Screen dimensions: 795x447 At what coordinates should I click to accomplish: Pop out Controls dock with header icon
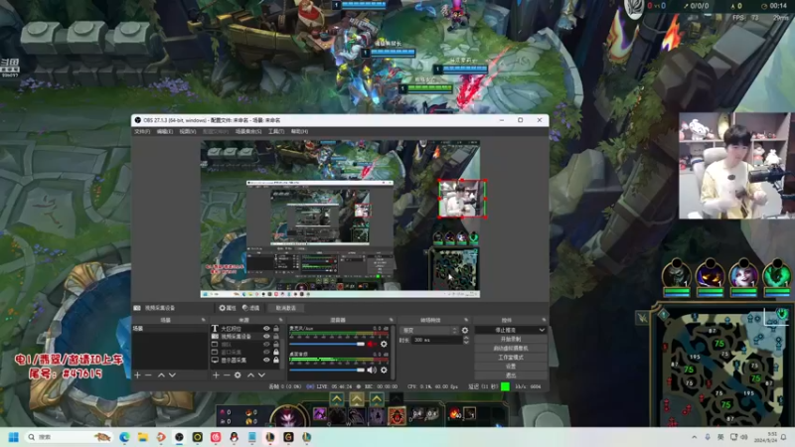pyautogui.click(x=544, y=320)
